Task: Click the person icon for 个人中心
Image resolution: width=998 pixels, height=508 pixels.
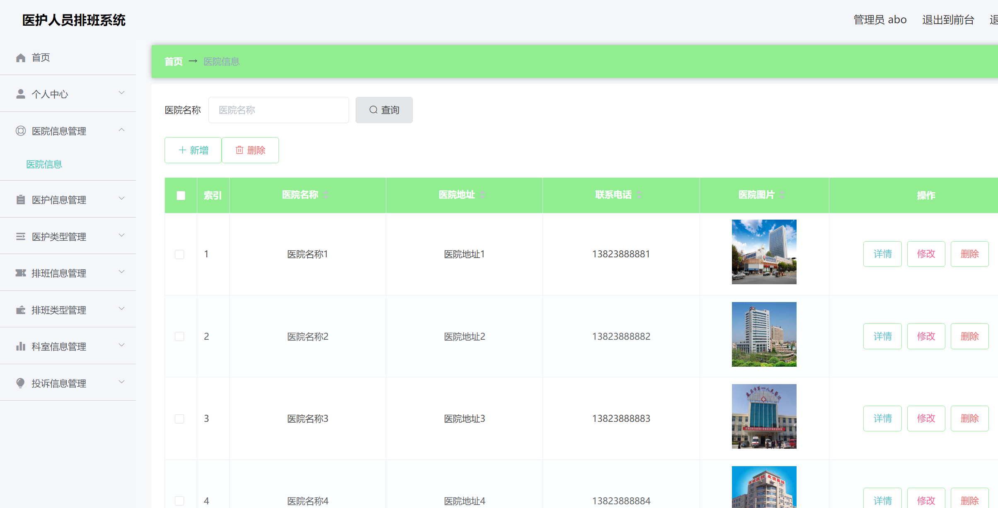Action: pyautogui.click(x=21, y=94)
